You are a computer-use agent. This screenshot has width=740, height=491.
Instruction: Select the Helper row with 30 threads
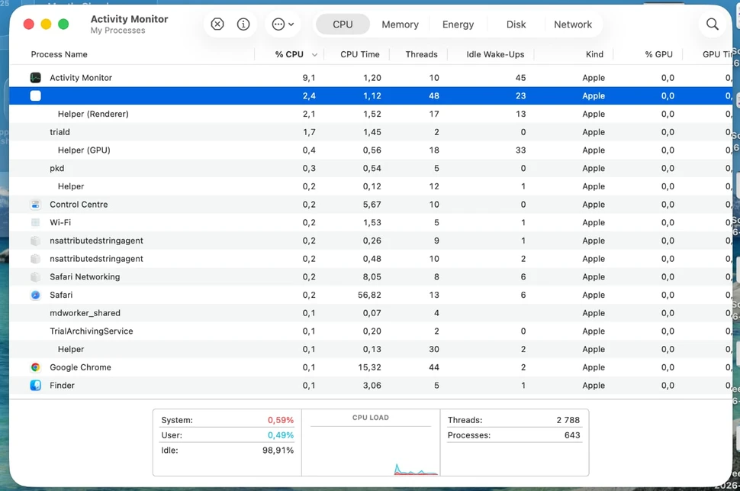click(x=371, y=349)
